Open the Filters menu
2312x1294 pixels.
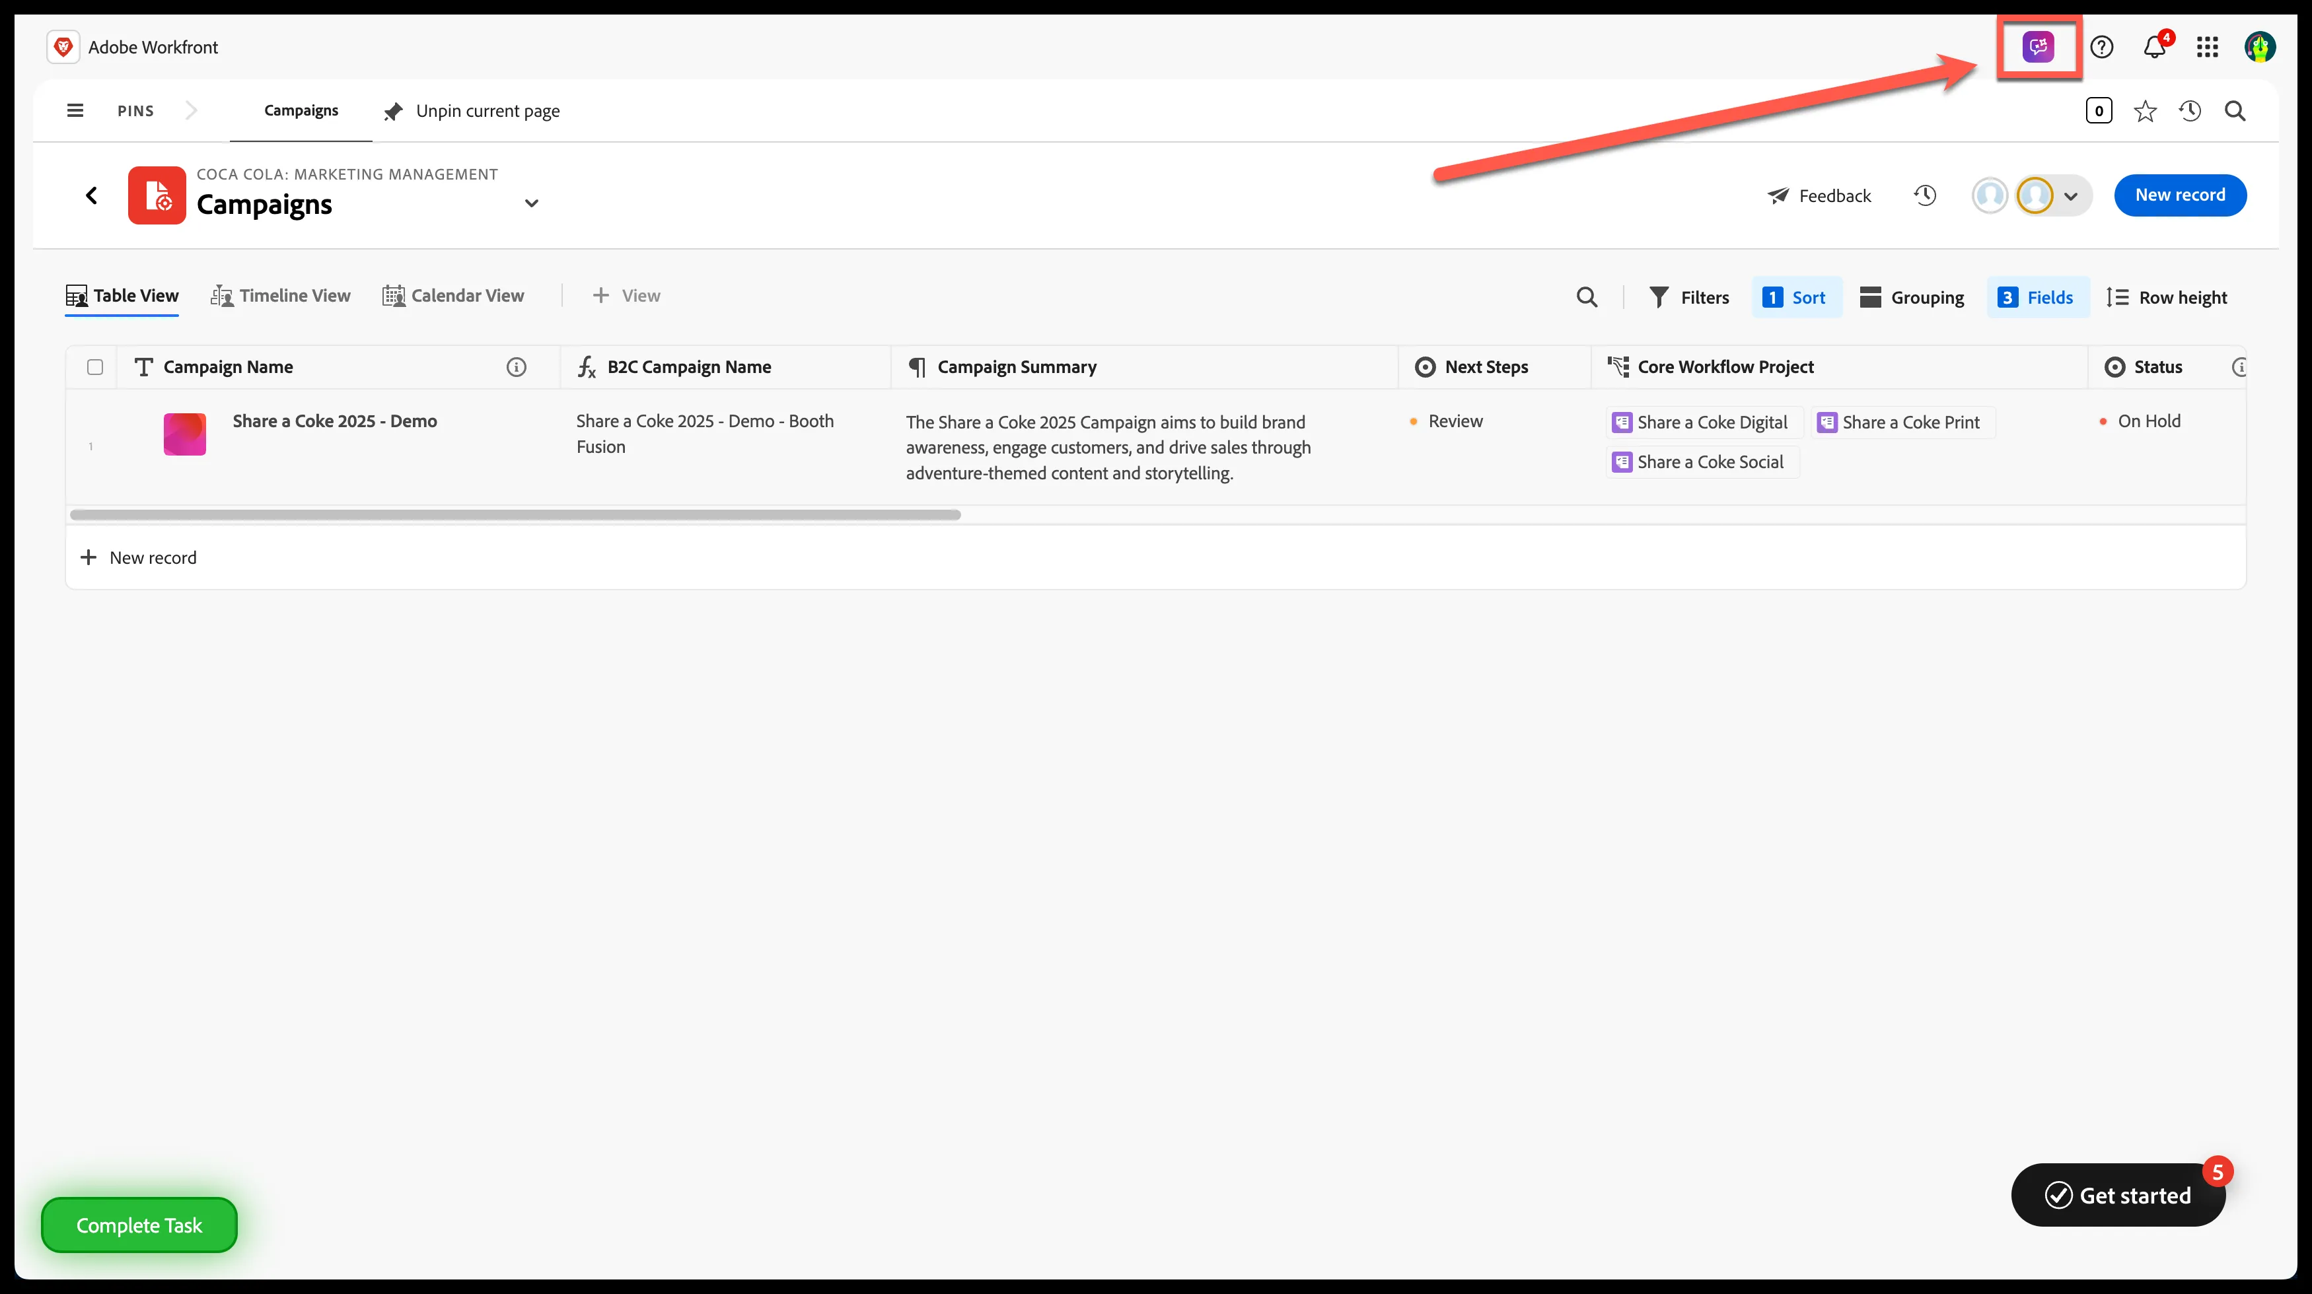pos(1689,298)
